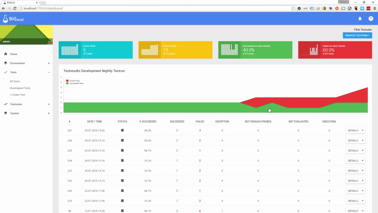
Task: Open the Nightly Testrun filter dropdown
Action: 357,35
